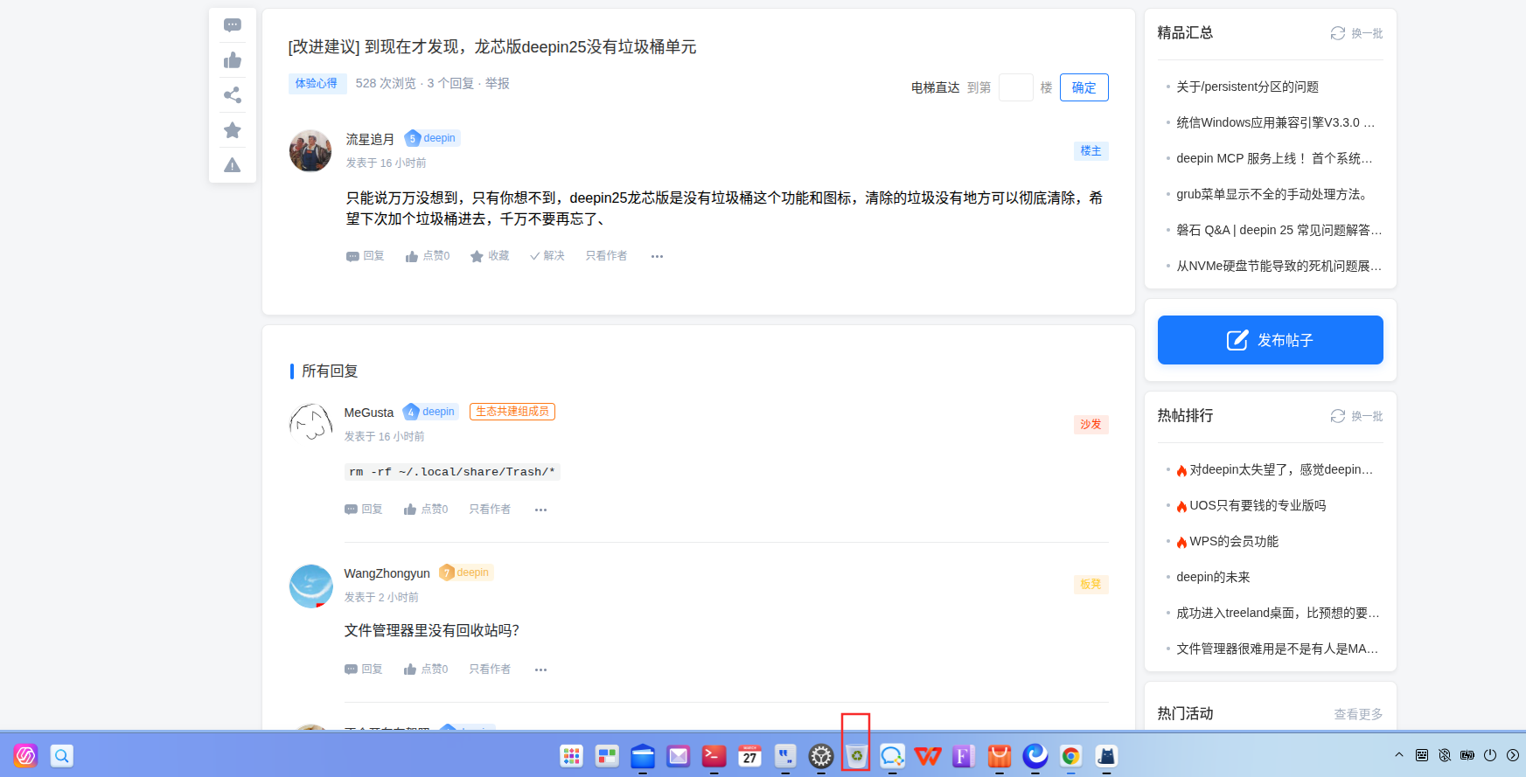Screen dimensions: 1526x777
Task: Expand the system tray arrow
Action: click(1399, 755)
